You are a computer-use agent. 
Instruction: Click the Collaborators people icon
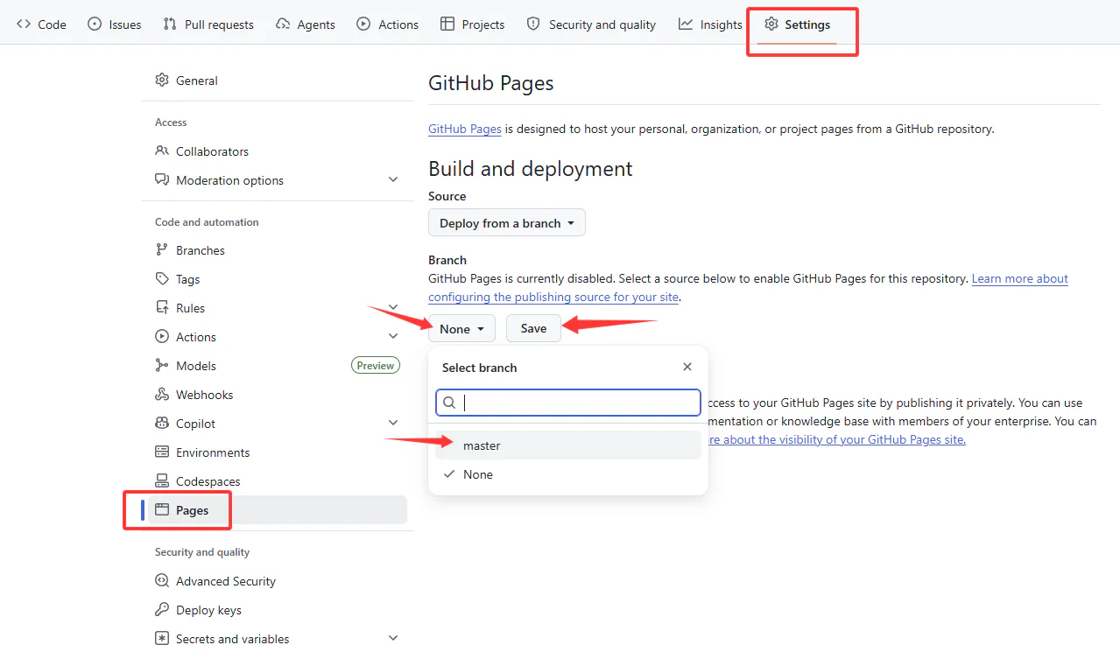coord(162,151)
